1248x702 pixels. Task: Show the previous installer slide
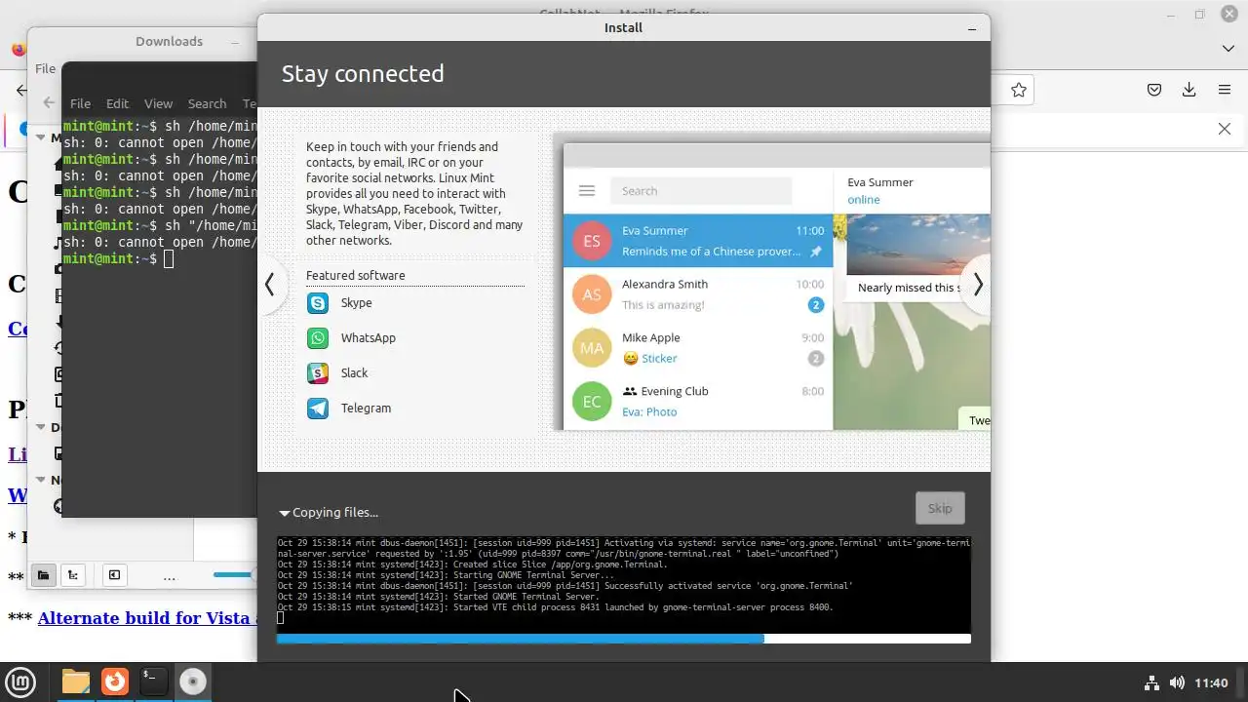click(270, 285)
